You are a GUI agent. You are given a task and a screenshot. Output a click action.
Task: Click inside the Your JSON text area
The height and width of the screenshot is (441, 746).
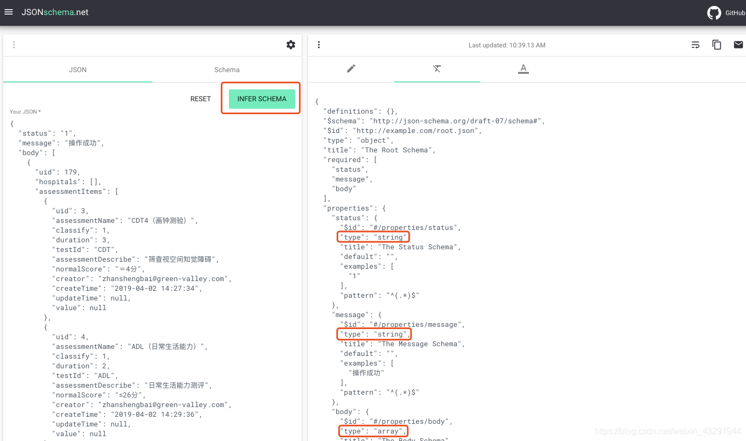[x=152, y=279]
